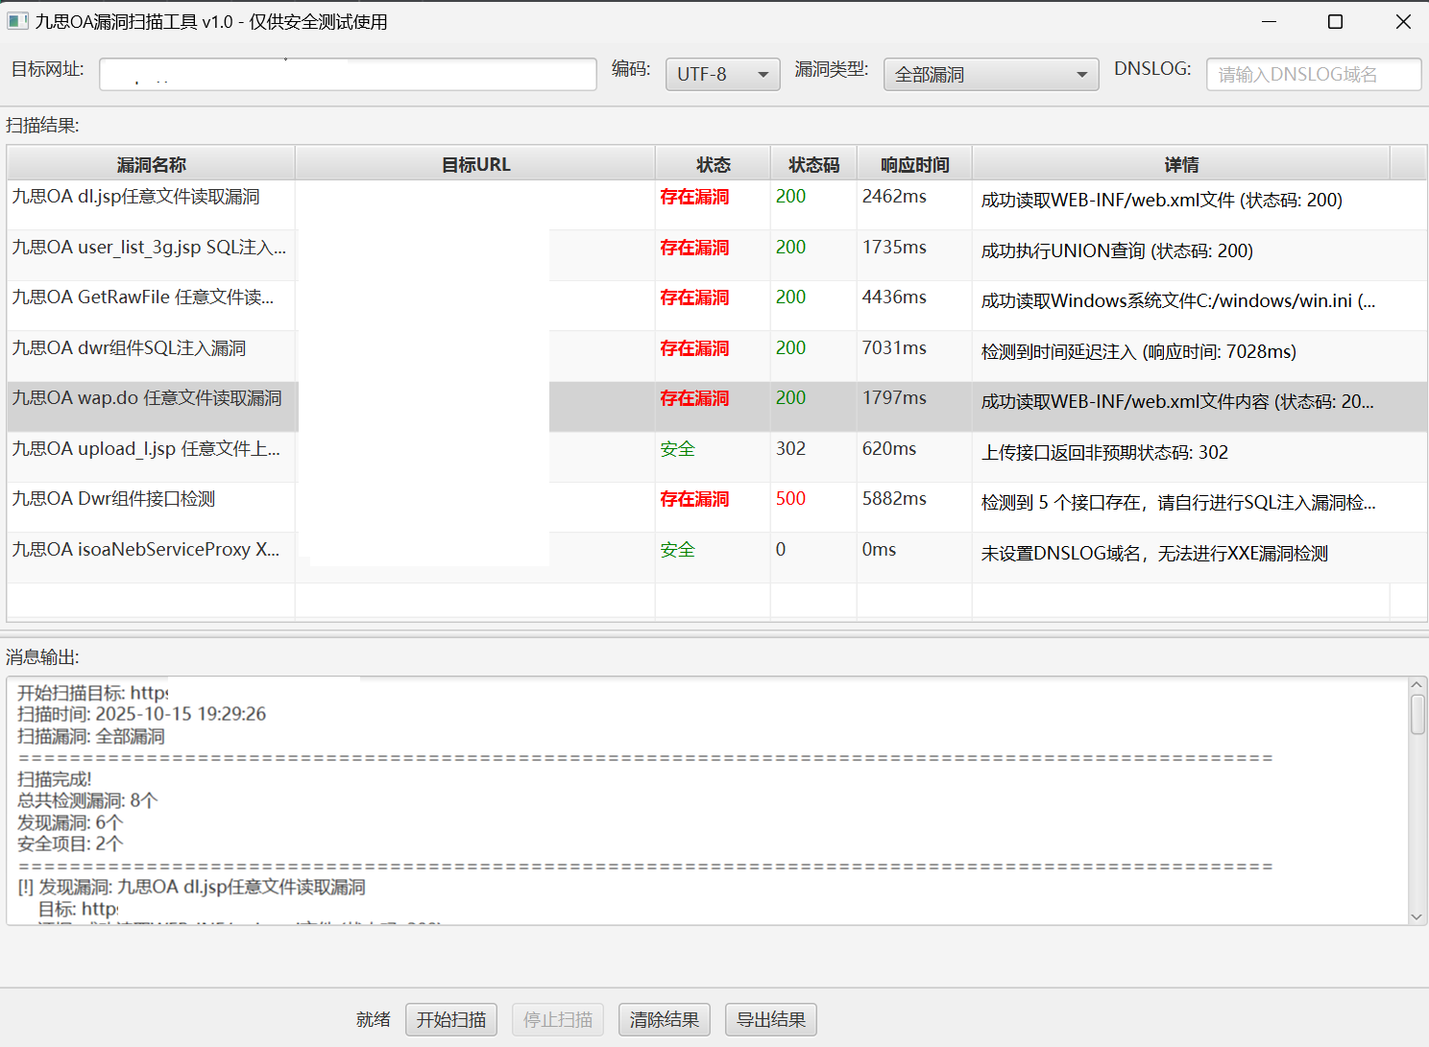This screenshot has width=1429, height=1047.
Task: Open the 漏洞类型 全部漏洞 dropdown
Action: point(991,74)
